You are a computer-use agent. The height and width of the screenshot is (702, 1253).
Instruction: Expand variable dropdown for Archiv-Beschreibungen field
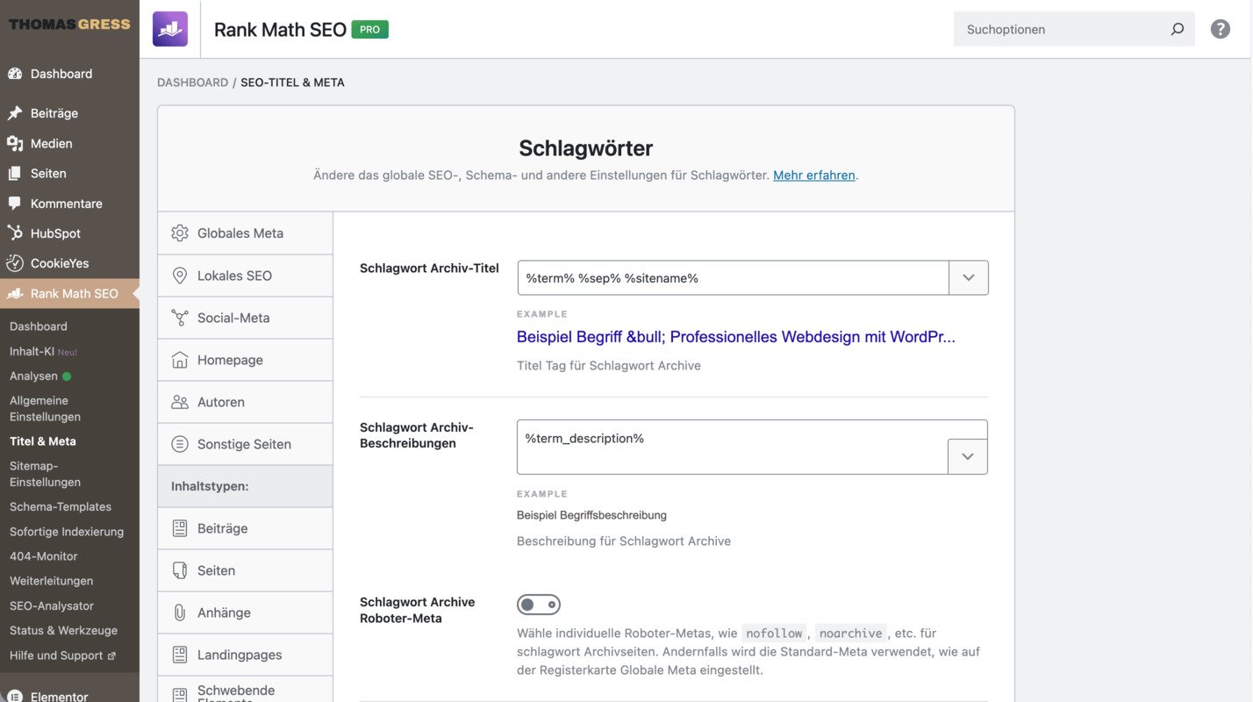(x=967, y=456)
